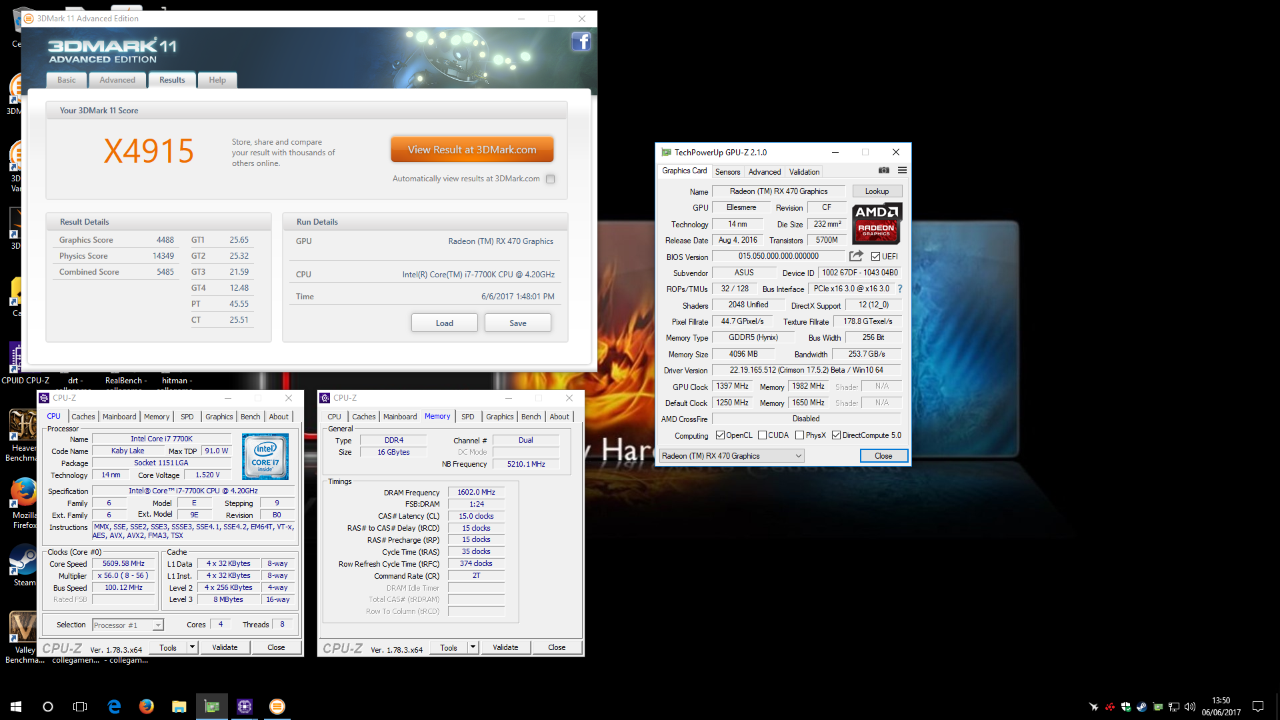The height and width of the screenshot is (720, 1280).
Task: Click Load button in Run Details
Action: tap(445, 323)
